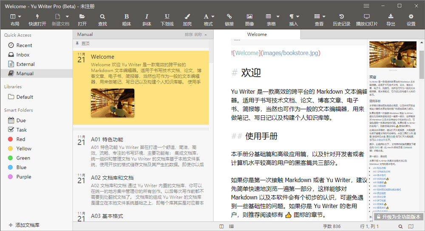Open Settings (设置) gear icon

(411, 17)
